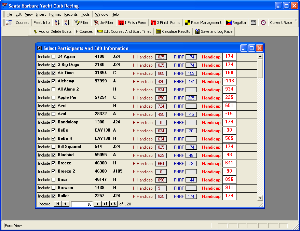Sort ascending with the A-Z icon
The height and width of the screenshot is (231, 300).
point(57,23)
